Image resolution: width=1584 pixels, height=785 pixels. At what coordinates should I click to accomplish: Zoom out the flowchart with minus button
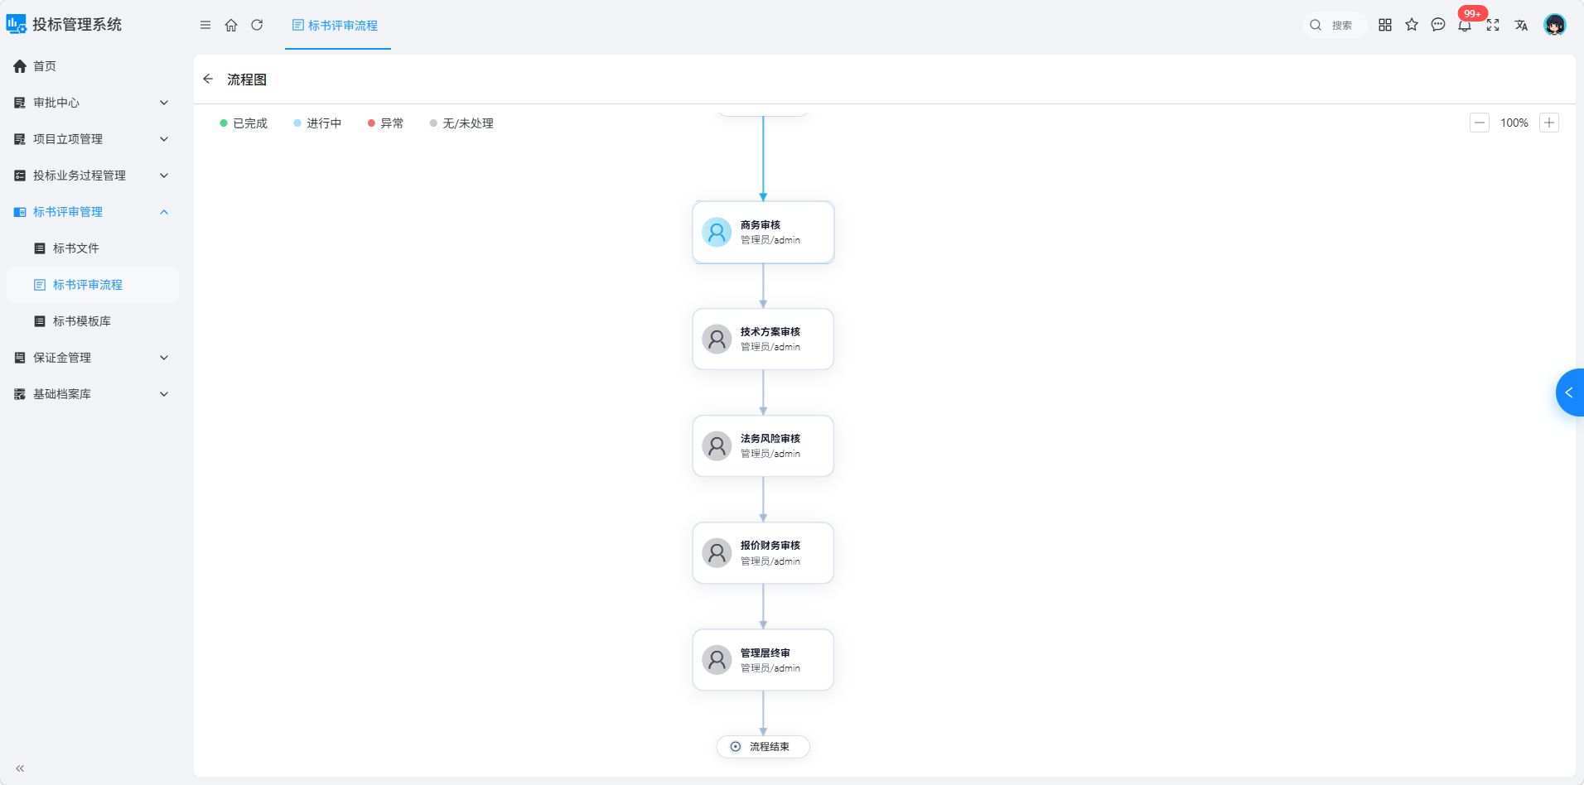[1480, 123]
